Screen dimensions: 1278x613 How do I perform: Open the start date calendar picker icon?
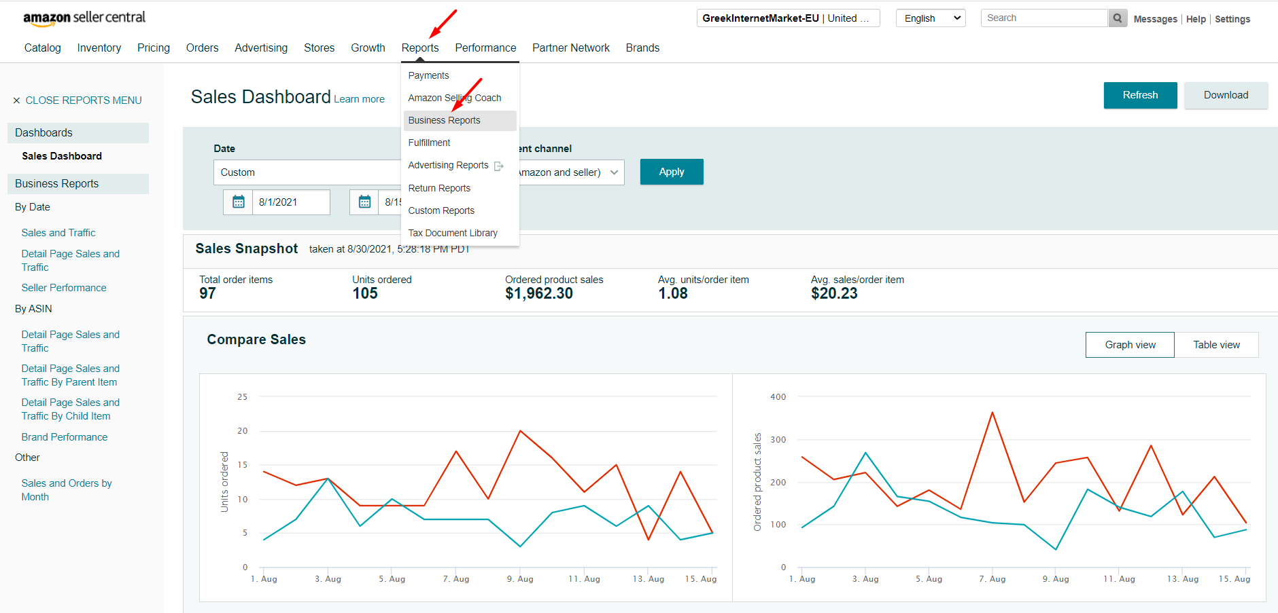pyautogui.click(x=238, y=202)
